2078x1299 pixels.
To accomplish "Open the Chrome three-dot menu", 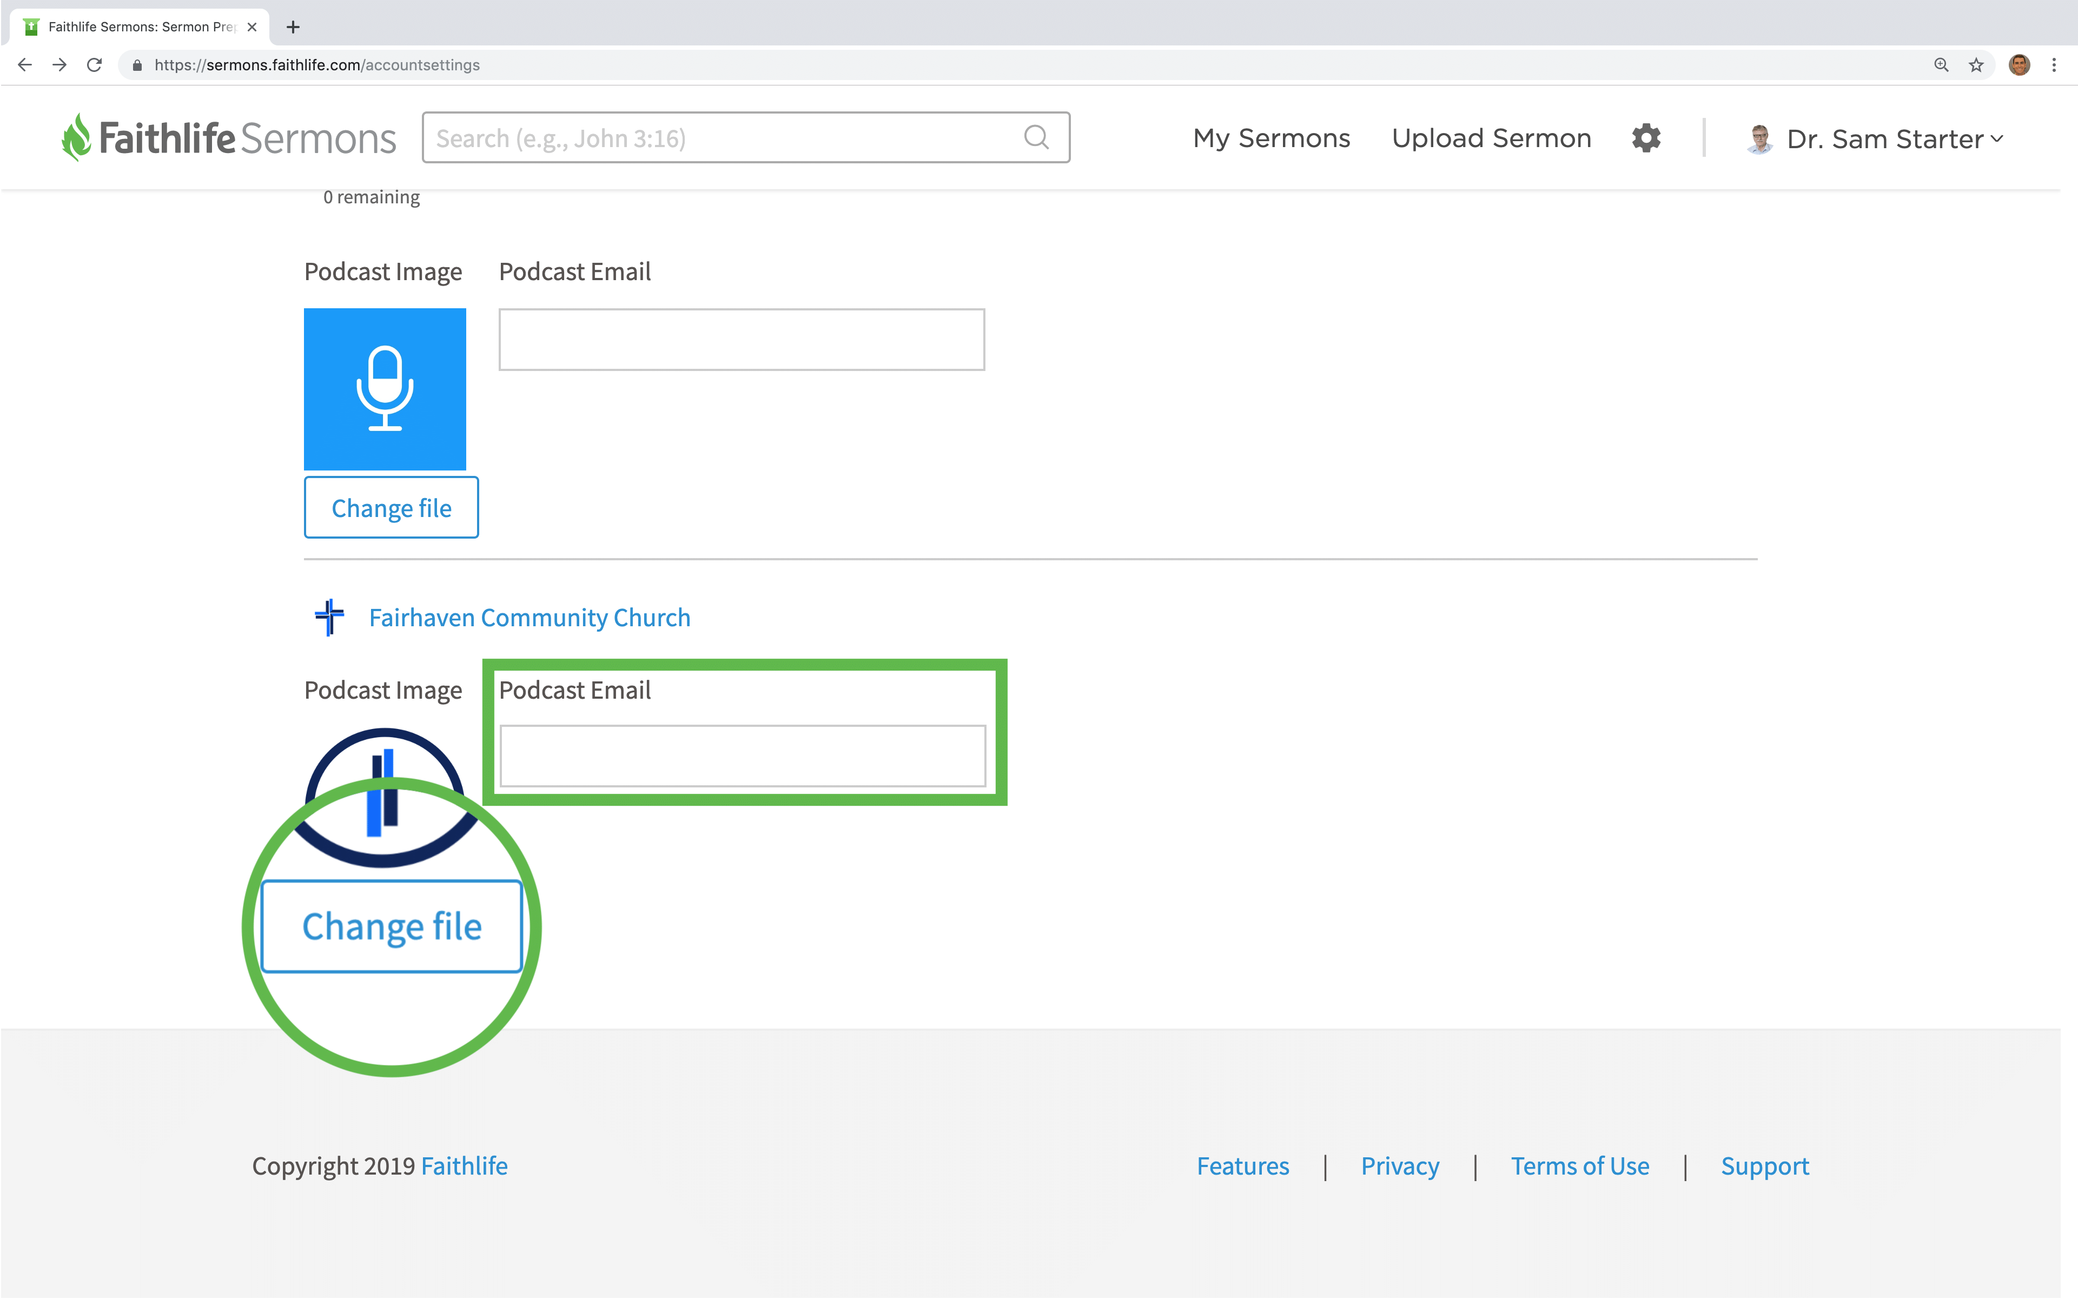I will pos(2054,64).
